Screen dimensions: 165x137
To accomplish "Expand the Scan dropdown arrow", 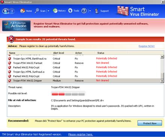I will (x=48, y=11).
